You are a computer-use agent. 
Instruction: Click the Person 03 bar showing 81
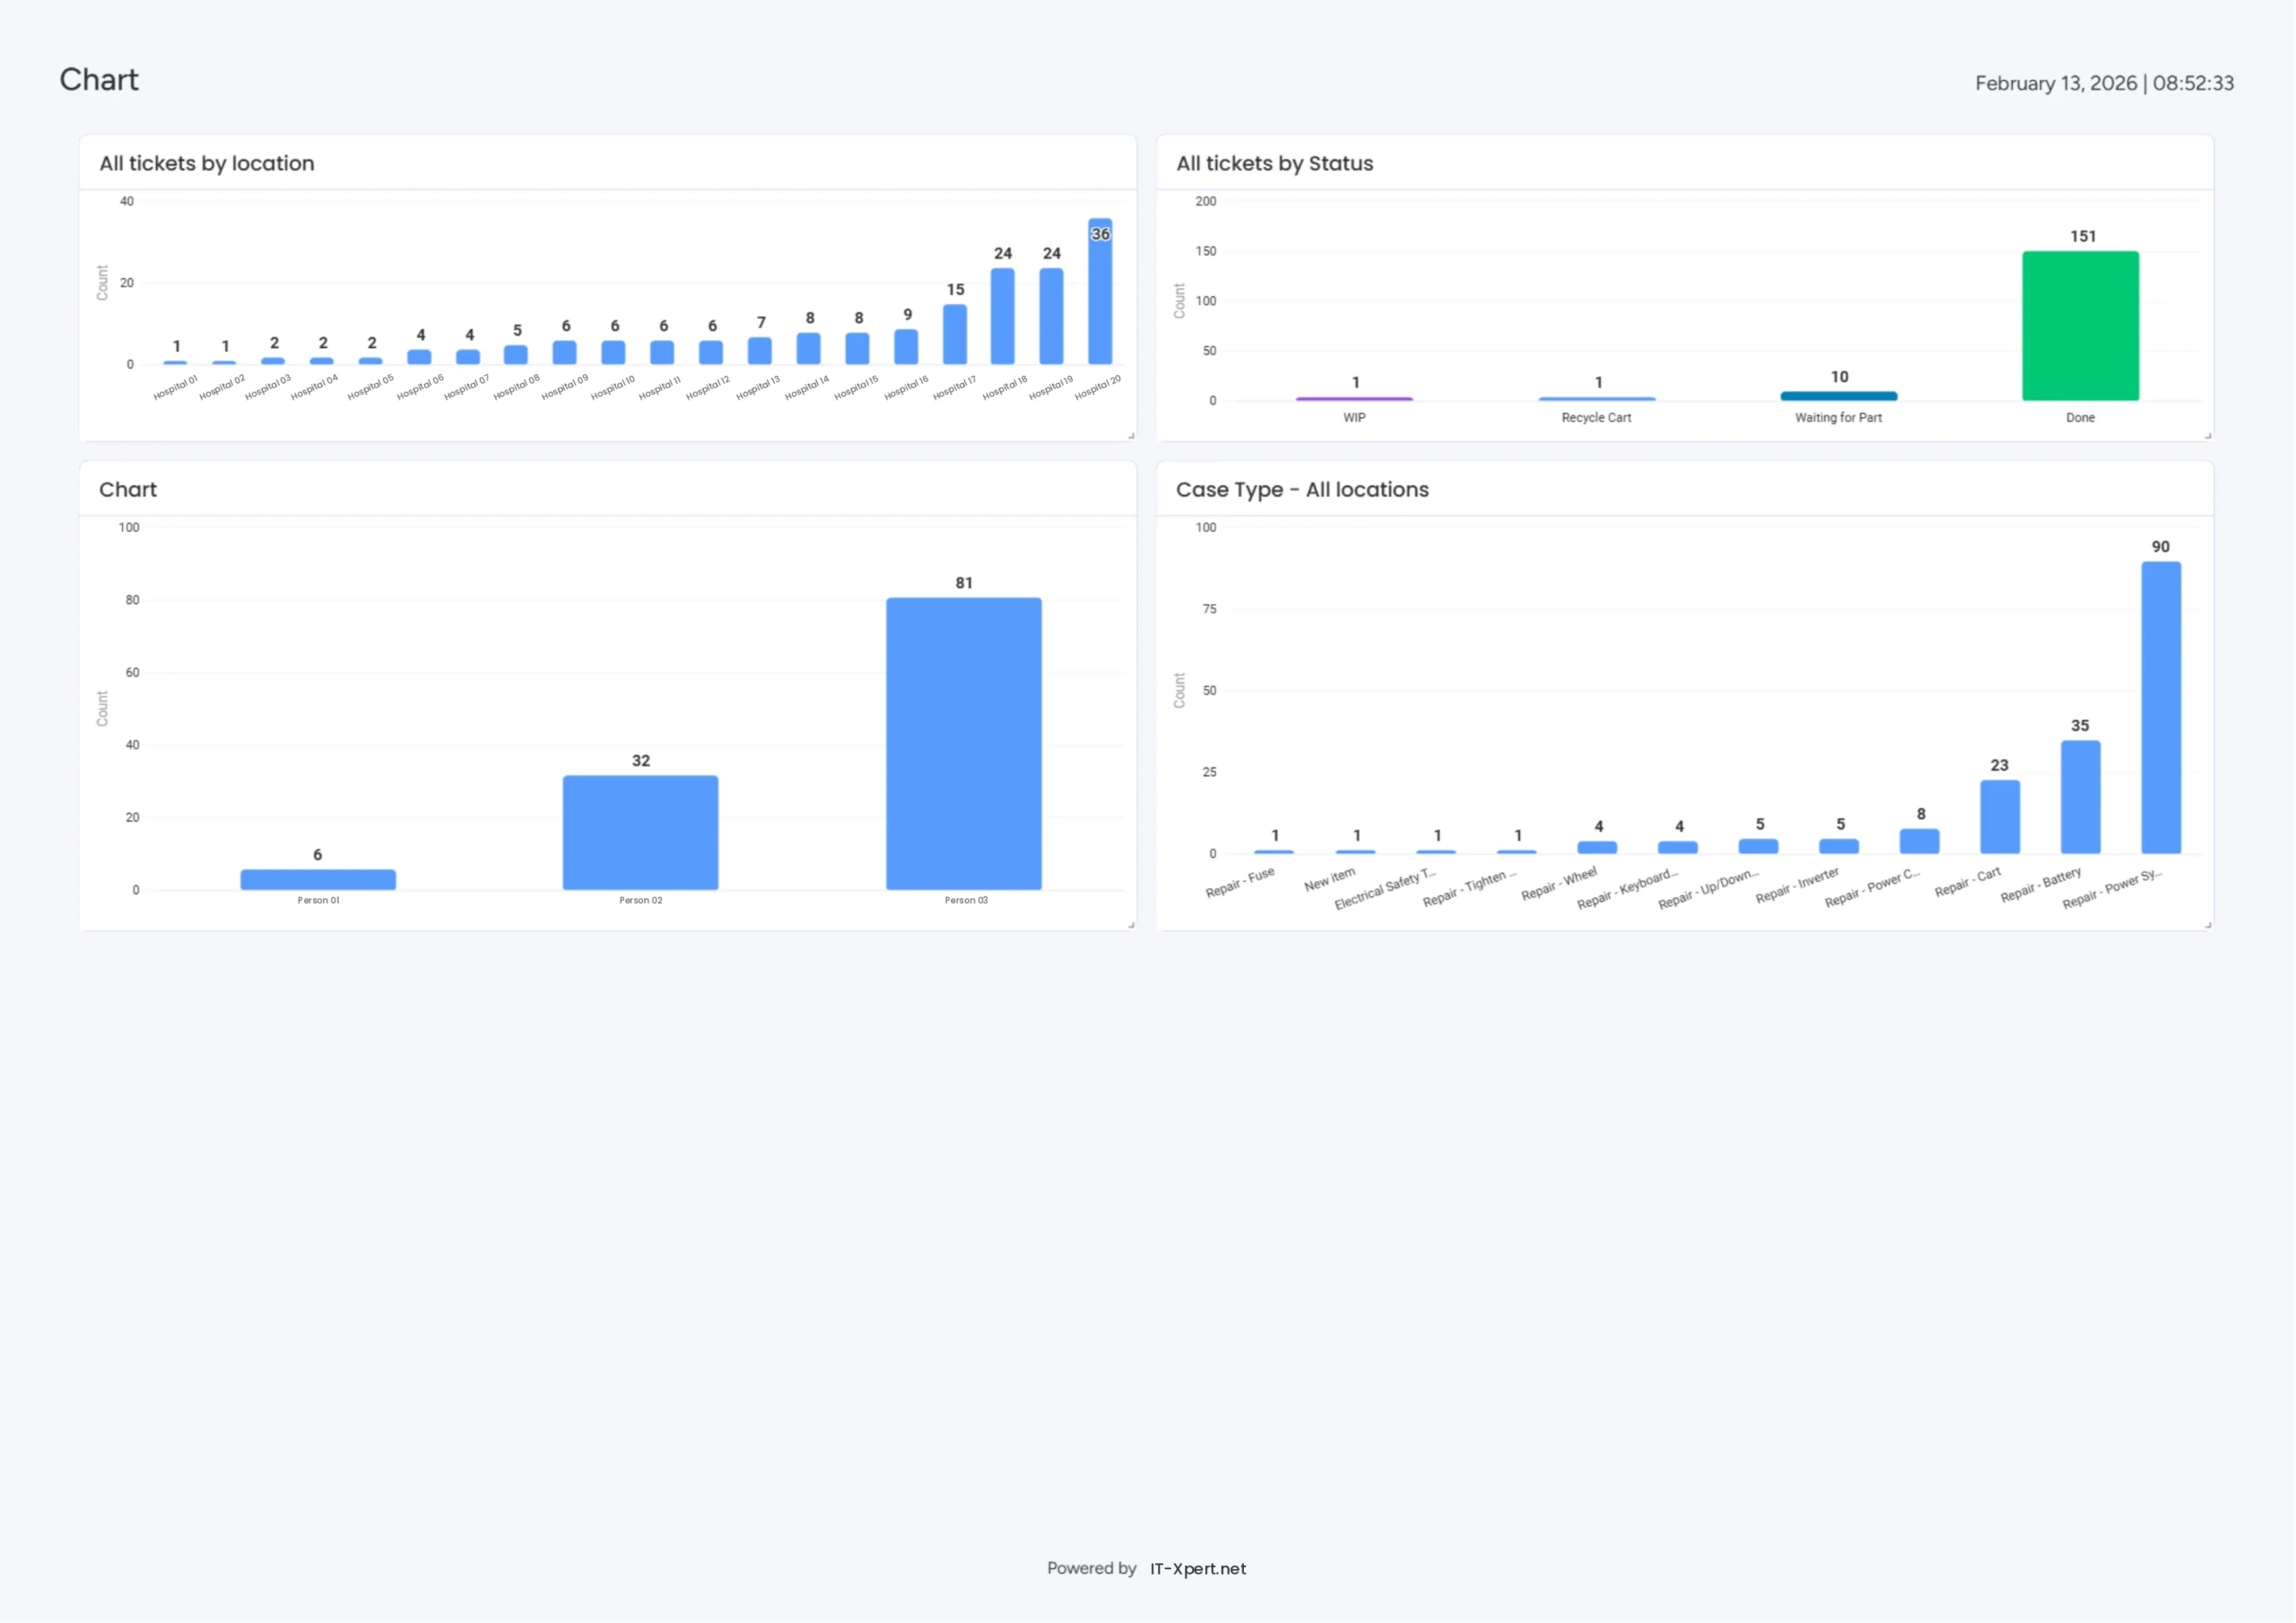(963, 744)
